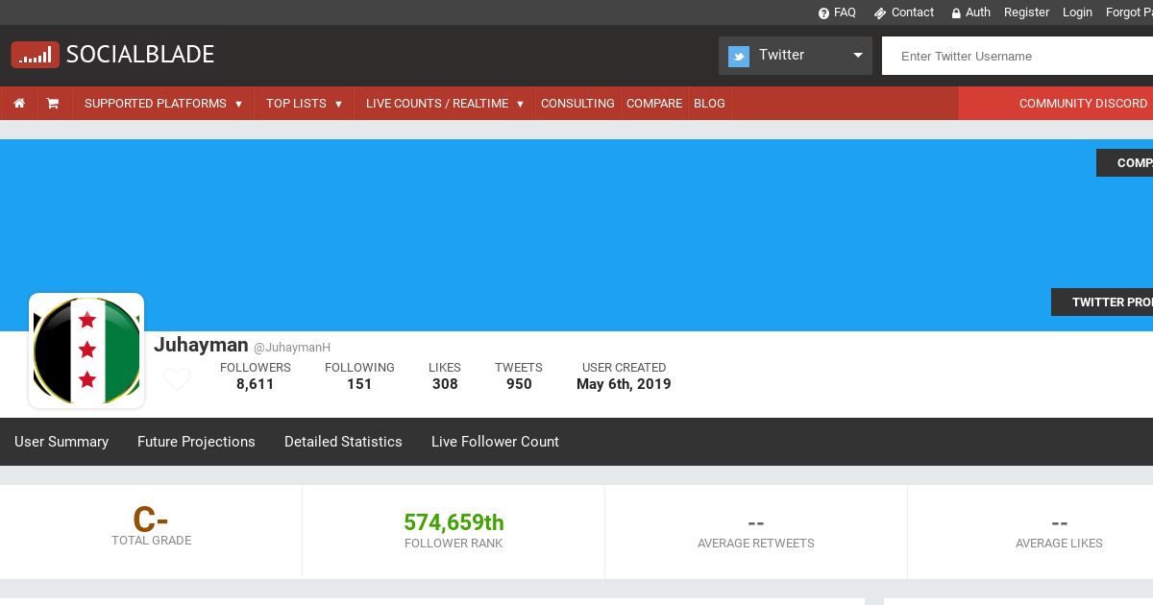Click the May 6th, 2019 created date
This screenshot has width=1153, height=605.
pos(624,384)
